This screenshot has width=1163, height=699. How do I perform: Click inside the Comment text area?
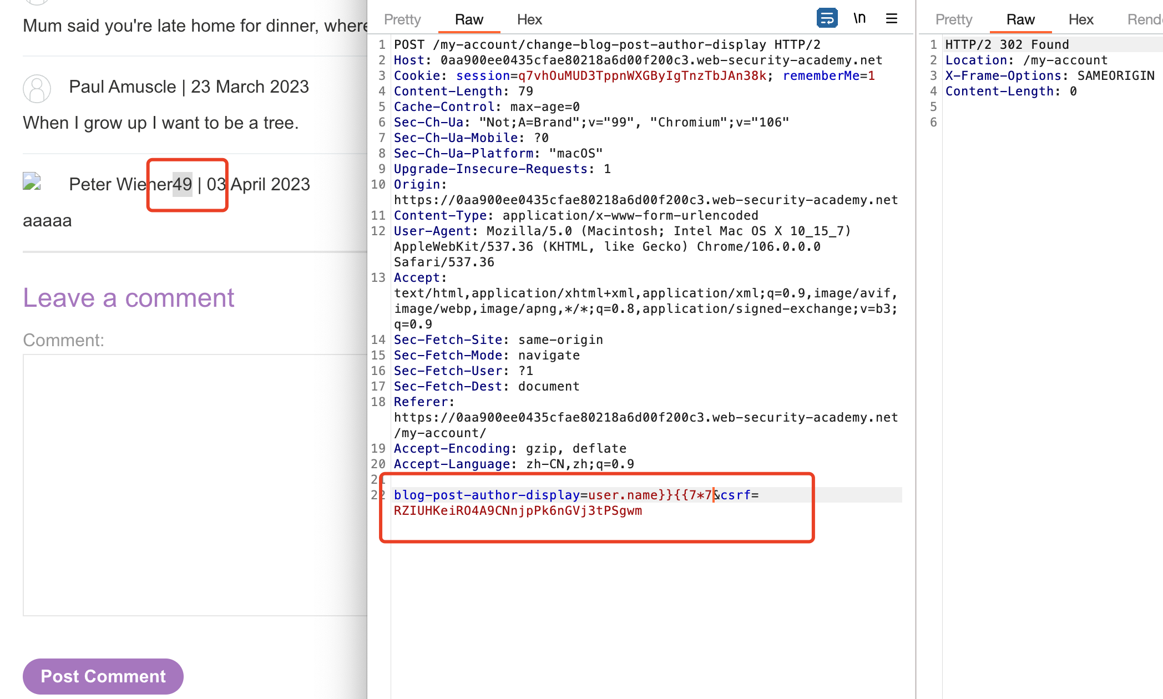click(x=194, y=484)
